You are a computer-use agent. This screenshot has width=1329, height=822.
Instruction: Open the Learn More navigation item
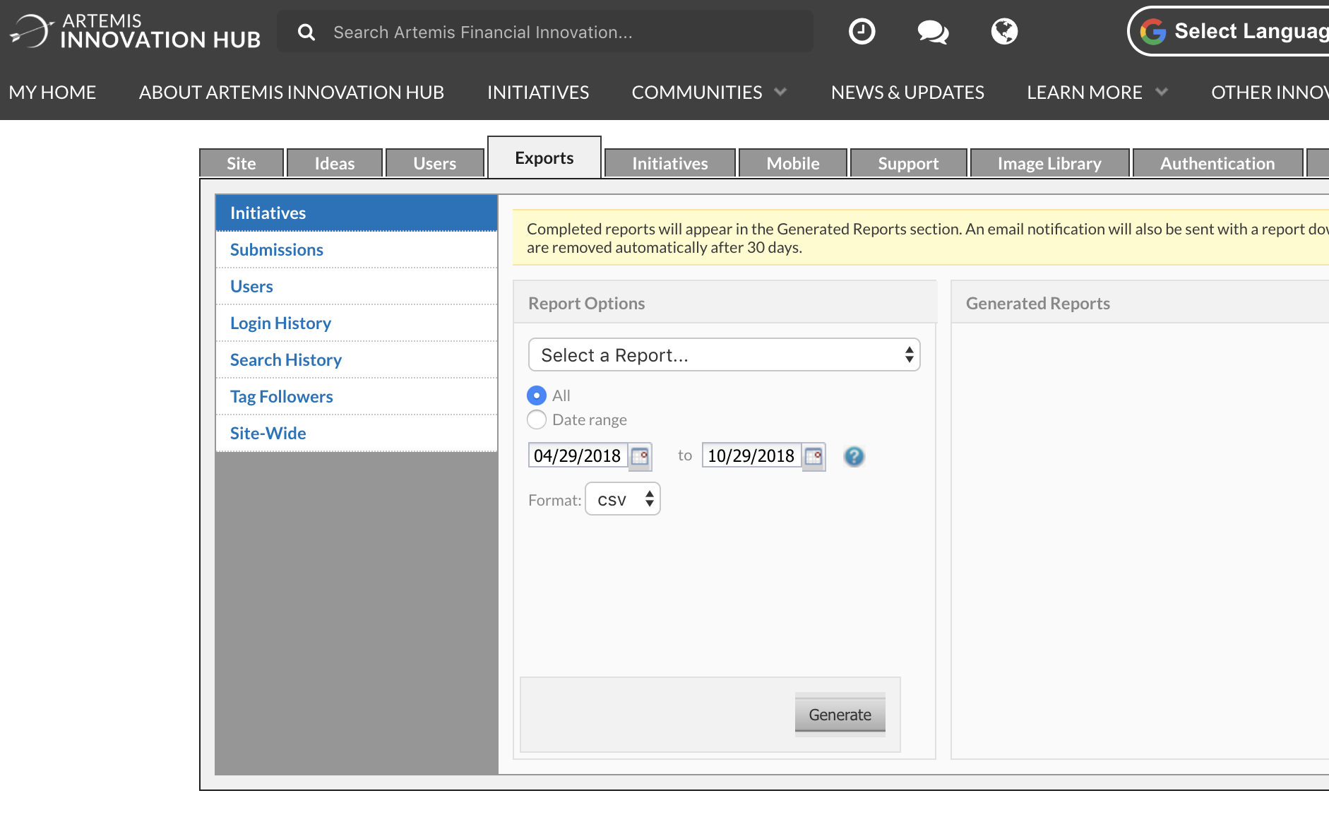coord(1085,93)
